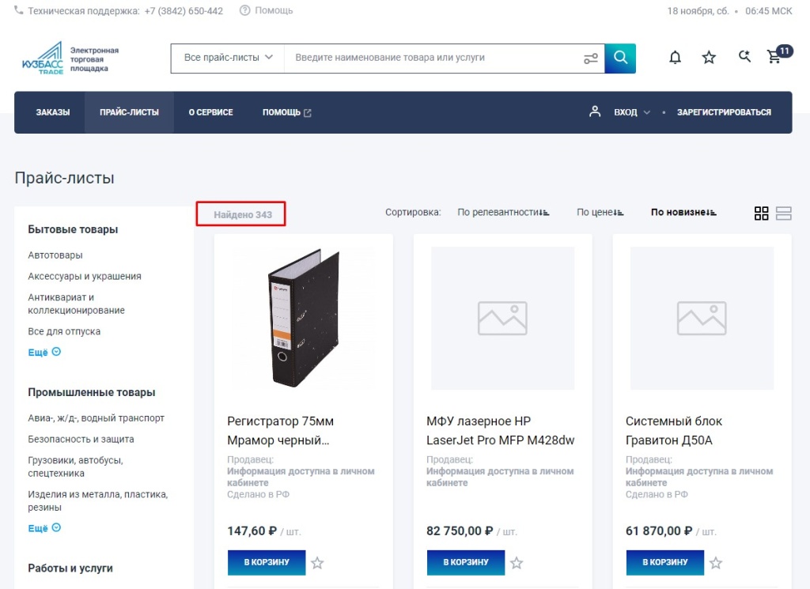Open category Грузовики, автобусы, спецтехника
Image resolution: width=810 pixels, height=589 pixels.
[x=75, y=466]
